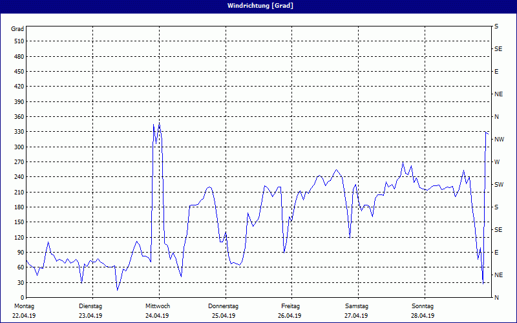The height and width of the screenshot is (323, 517).
Task: Click the Freitag day label
Action: [x=290, y=306]
